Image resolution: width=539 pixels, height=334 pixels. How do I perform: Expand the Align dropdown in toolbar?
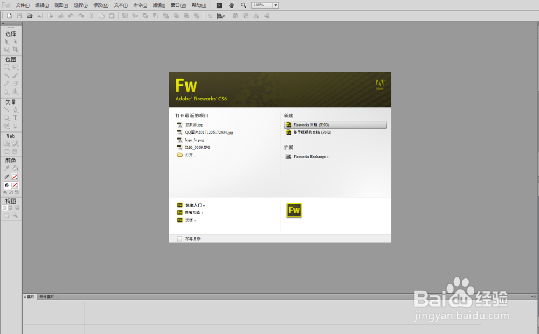click(x=221, y=16)
